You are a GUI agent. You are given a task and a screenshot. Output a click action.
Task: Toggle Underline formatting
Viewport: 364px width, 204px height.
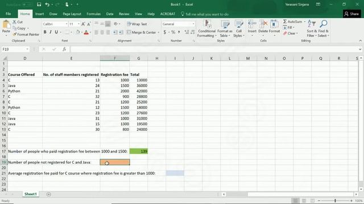tap(56, 32)
